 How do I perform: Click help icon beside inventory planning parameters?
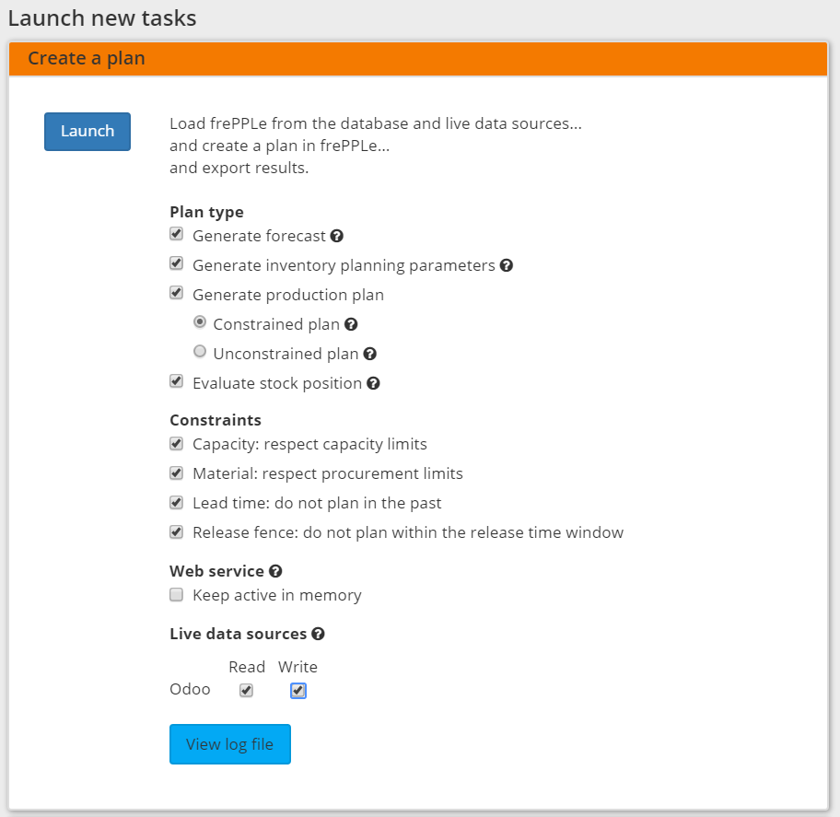click(x=507, y=265)
